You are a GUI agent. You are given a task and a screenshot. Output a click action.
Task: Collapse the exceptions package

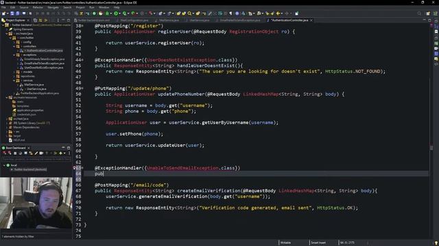point(14,55)
